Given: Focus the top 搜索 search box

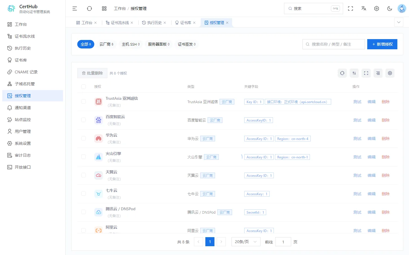Looking at the screenshot, I should [314, 8].
